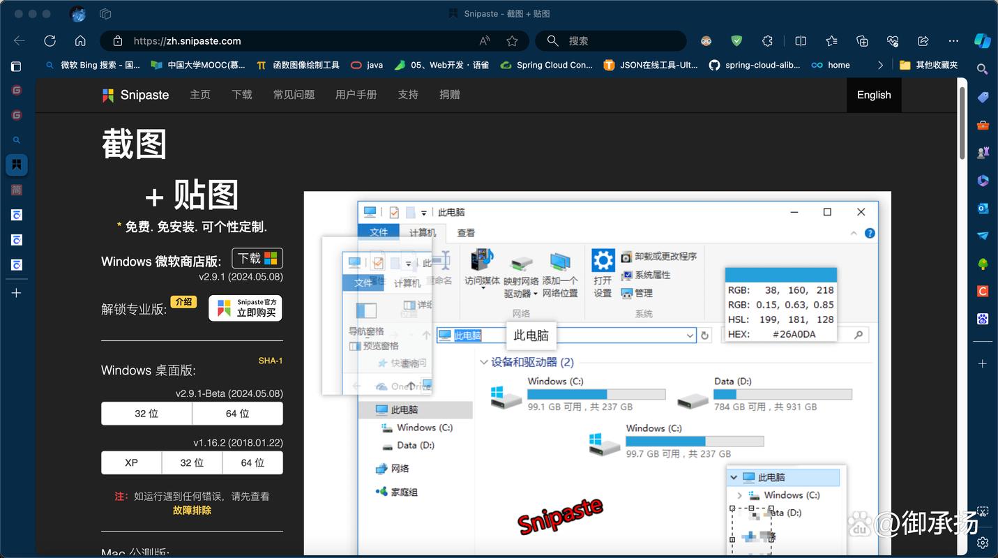Open the java bookmark
The height and width of the screenshot is (558, 998).
(367, 65)
